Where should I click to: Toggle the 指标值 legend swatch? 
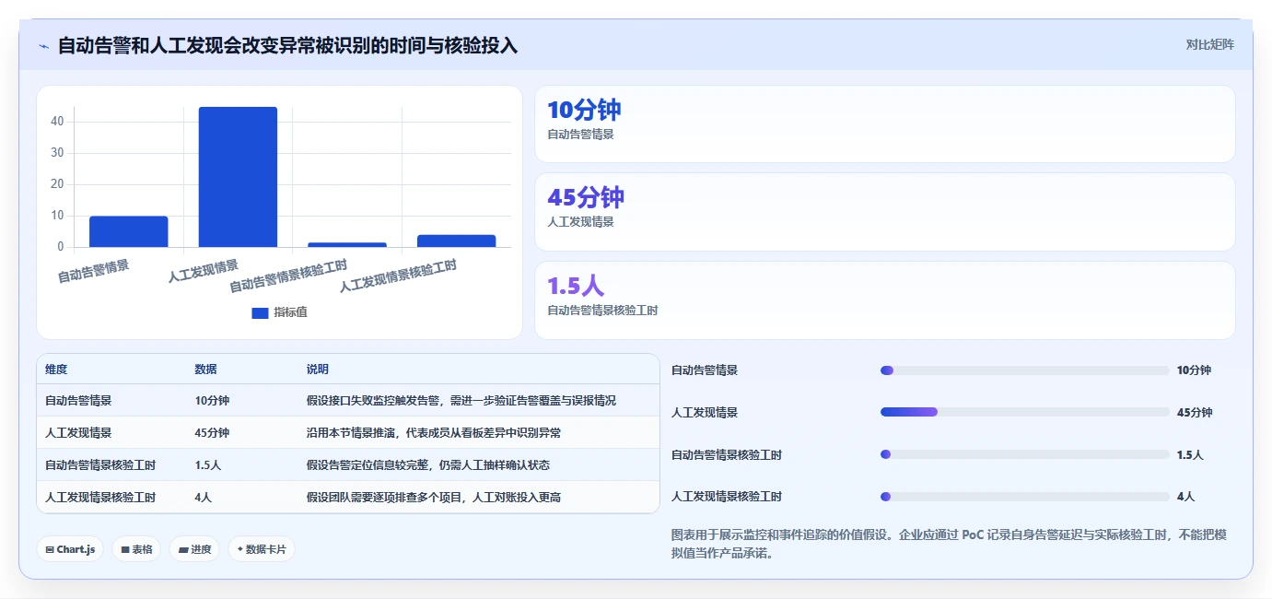coord(260,312)
